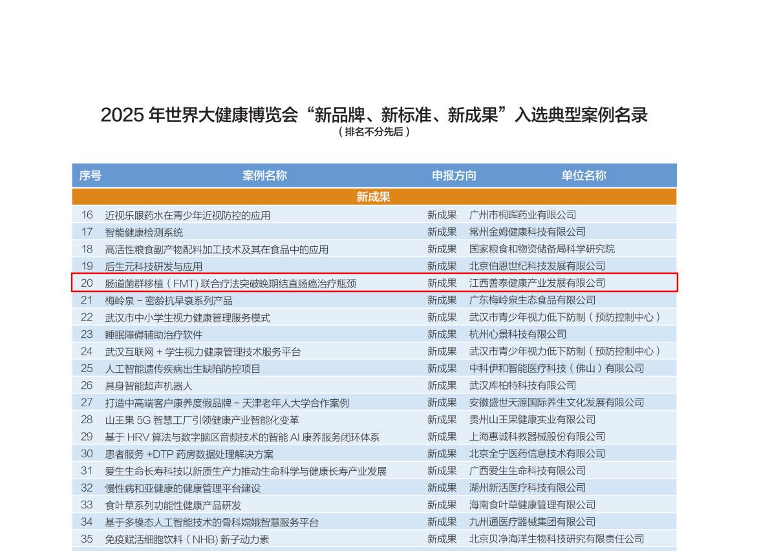Click 新成果 direction cell in row 26

442,386
